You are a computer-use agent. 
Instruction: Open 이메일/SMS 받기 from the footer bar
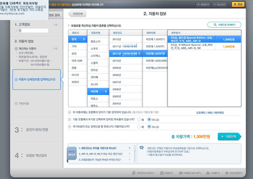tap(190, 173)
